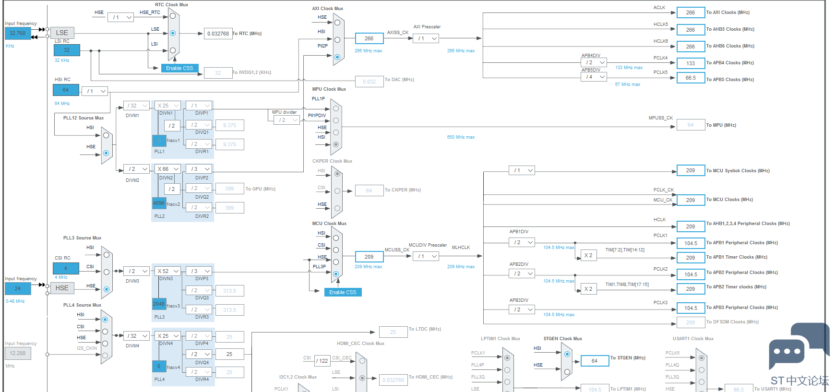The height and width of the screenshot is (392, 835).
Task: Select HSE_RTC in the RTC Clock Mux
Action: [x=173, y=16]
